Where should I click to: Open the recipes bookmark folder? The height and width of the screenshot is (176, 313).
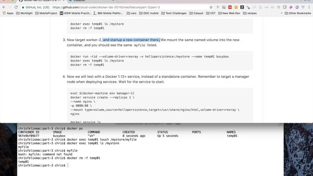tap(250, 13)
